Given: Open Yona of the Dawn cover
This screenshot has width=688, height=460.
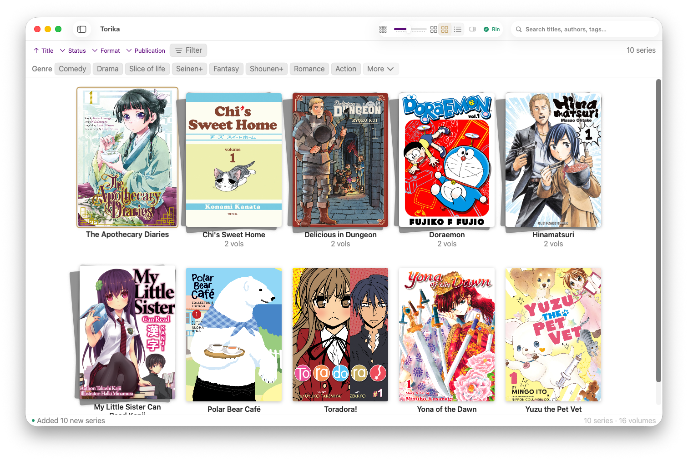Looking at the screenshot, I should point(447,335).
